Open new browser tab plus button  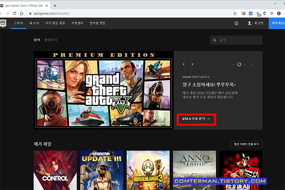55,6
